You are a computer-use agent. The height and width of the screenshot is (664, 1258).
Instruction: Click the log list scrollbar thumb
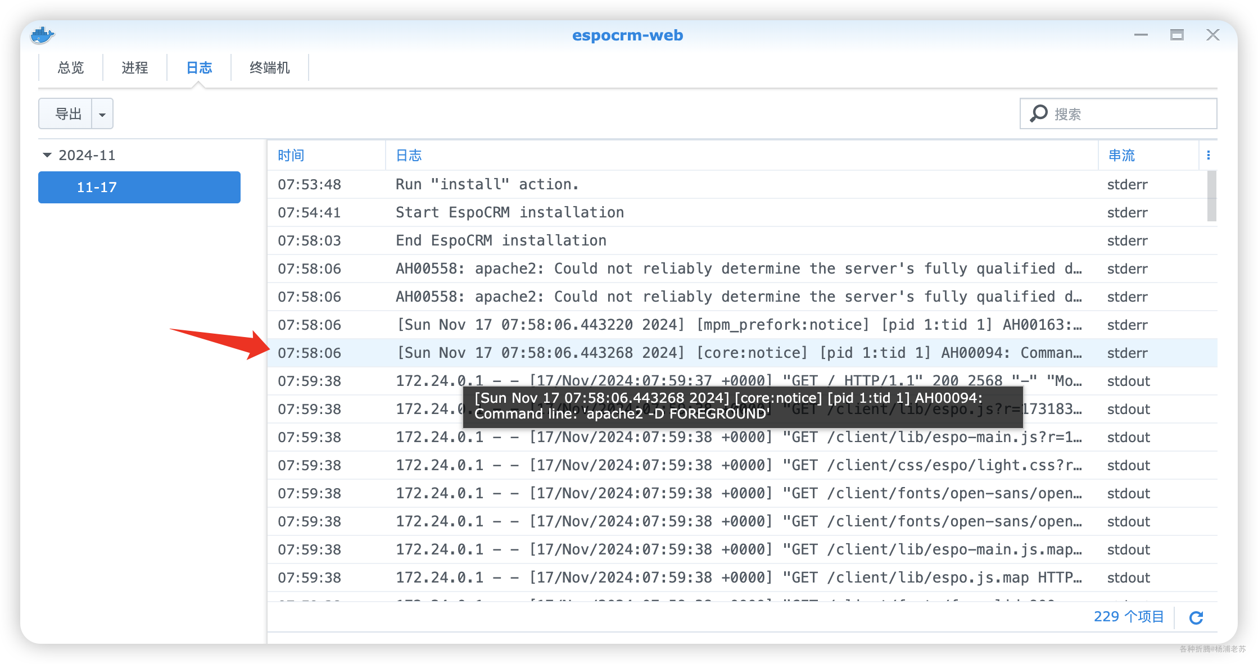[x=1211, y=195]
